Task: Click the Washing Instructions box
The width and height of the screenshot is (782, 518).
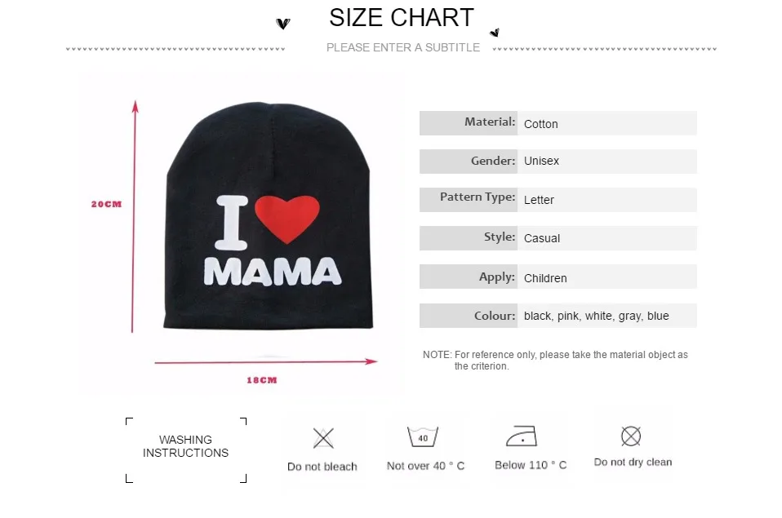Action: pos(186,449)
